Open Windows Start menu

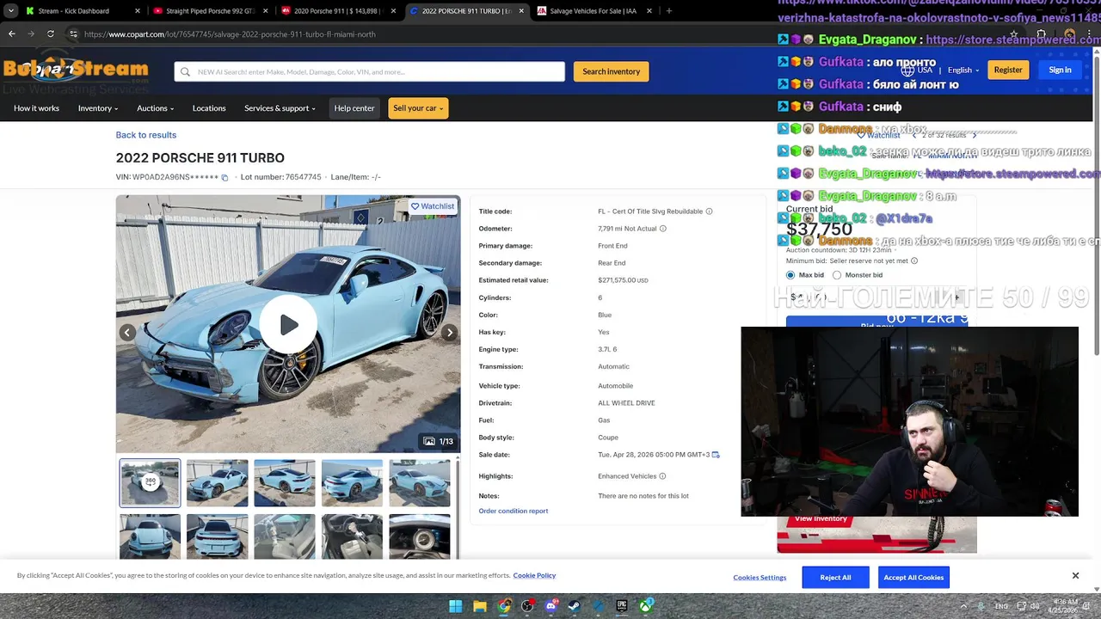456,606
